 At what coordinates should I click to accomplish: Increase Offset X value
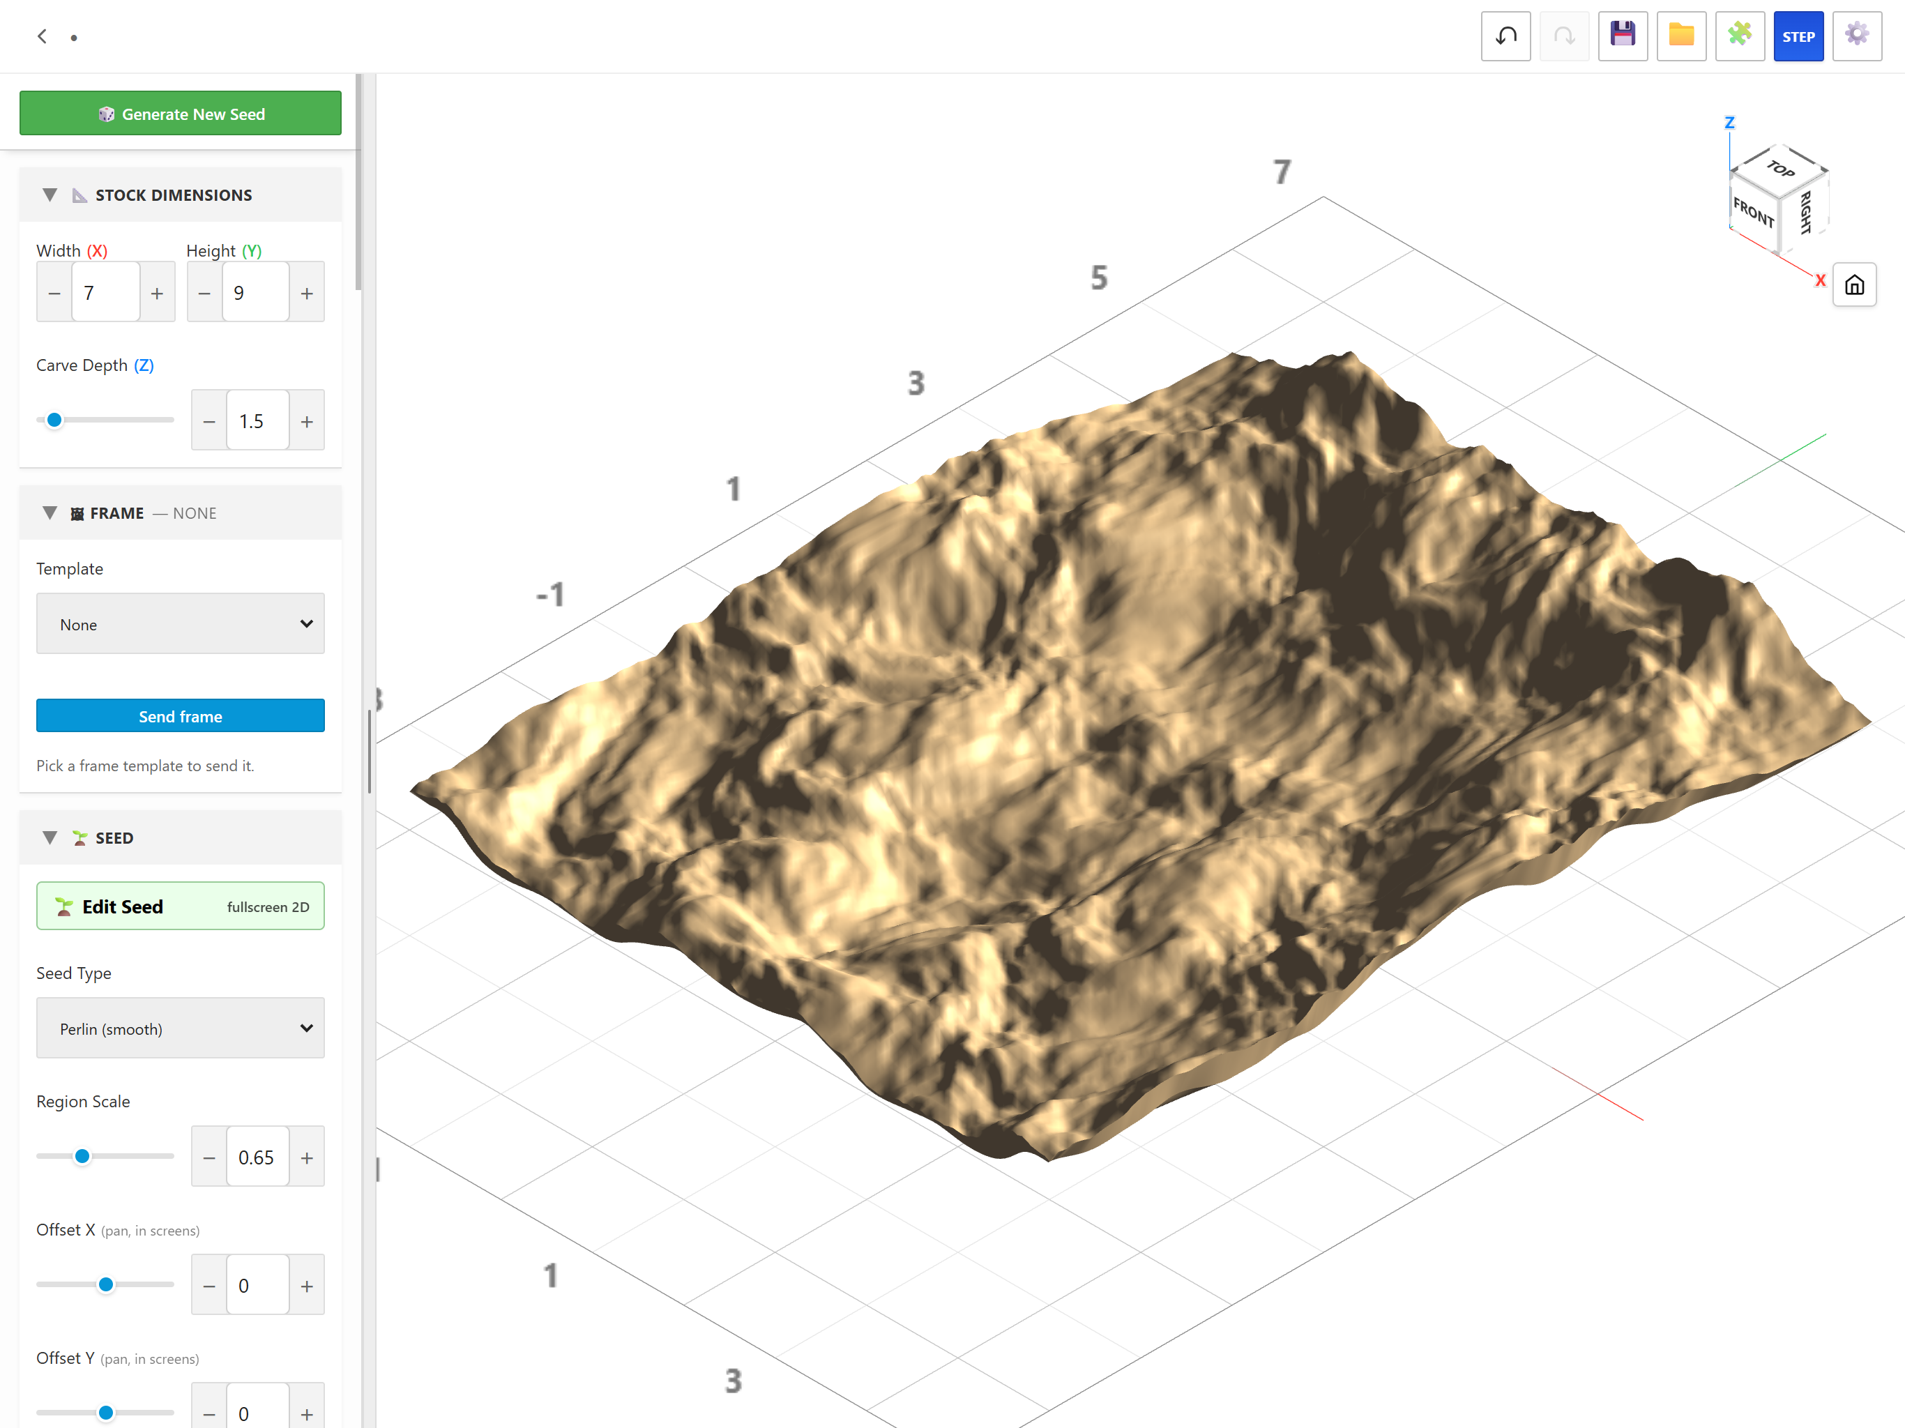click(x=307, y=1285)
